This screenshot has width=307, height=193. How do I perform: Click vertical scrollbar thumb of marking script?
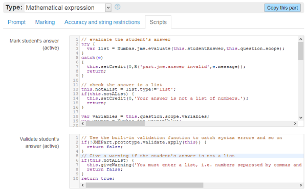(301, 51)
